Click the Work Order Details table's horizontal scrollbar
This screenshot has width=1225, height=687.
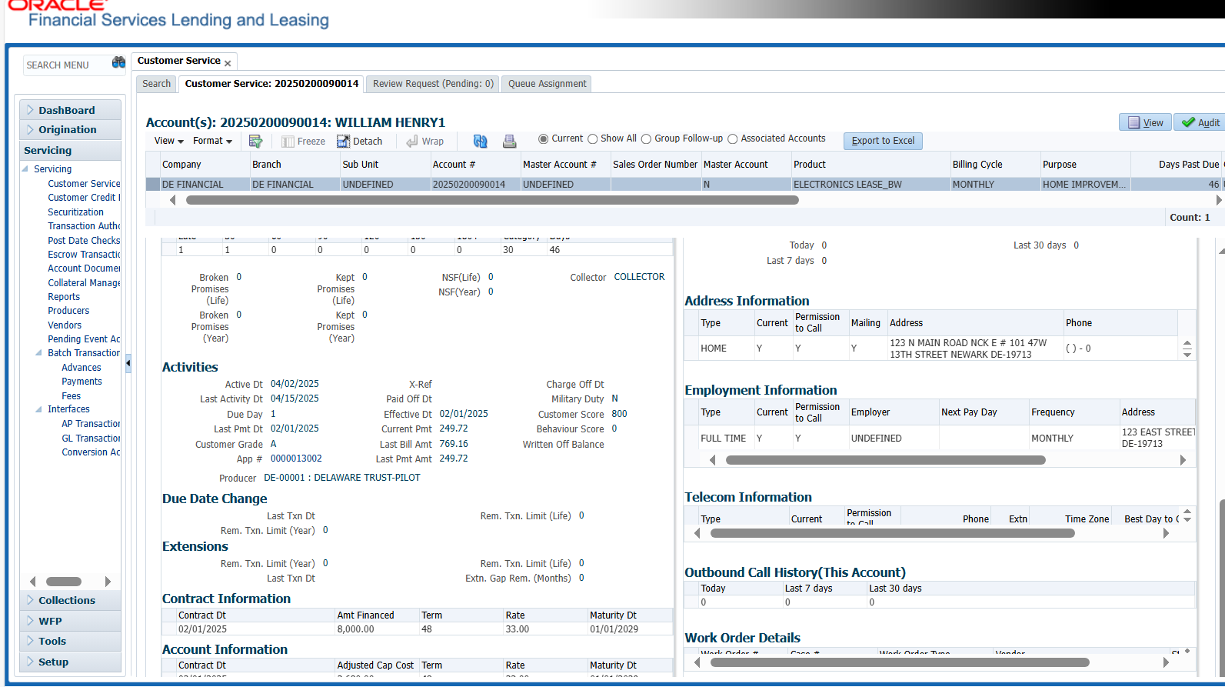pos(900,662)
